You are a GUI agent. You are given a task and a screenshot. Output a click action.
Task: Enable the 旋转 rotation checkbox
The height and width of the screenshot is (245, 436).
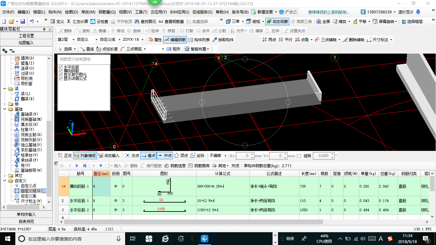(299, 156)
